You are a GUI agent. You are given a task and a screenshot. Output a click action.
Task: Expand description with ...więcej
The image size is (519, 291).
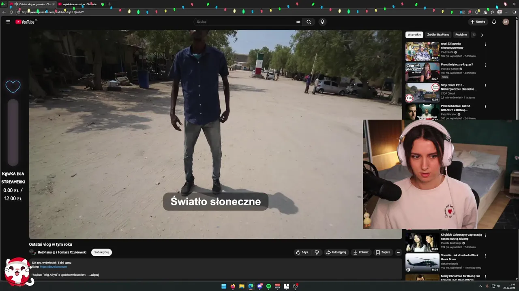coord(94,275)
